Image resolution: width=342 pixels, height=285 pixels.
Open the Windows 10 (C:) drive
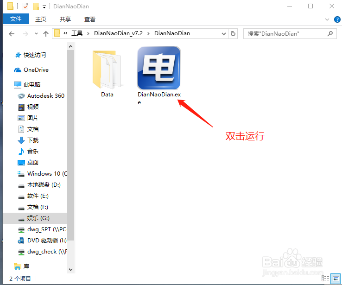pos(42,174)
